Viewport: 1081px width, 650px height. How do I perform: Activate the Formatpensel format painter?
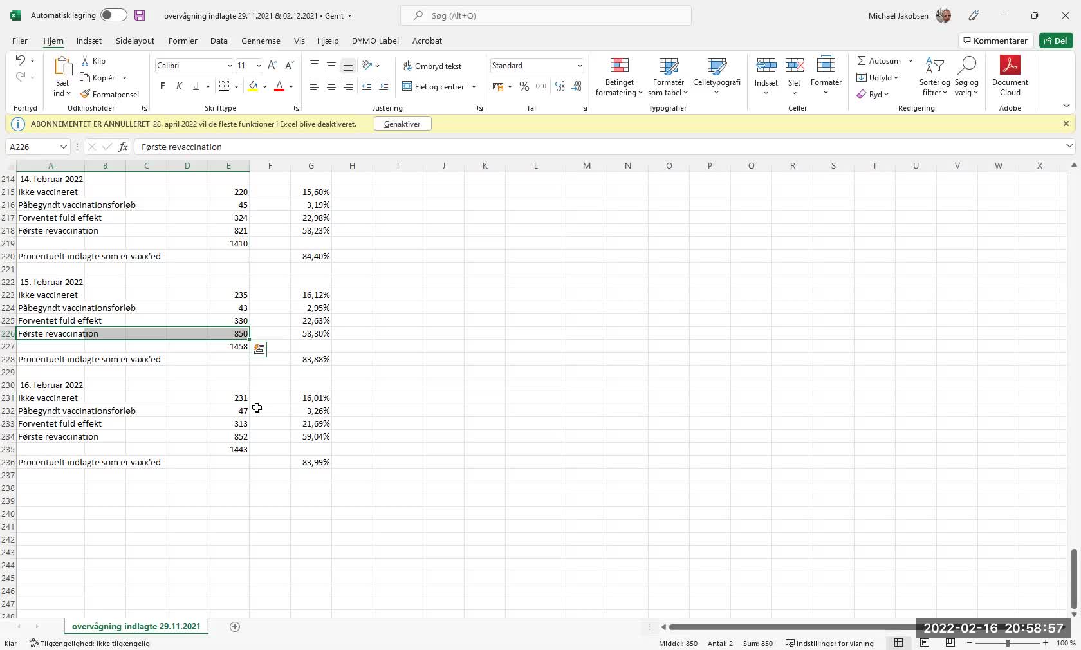click(109, 94)
